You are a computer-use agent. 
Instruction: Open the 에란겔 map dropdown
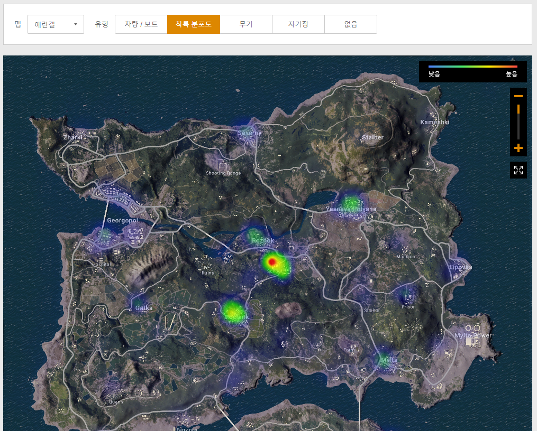tap(56, 24)
